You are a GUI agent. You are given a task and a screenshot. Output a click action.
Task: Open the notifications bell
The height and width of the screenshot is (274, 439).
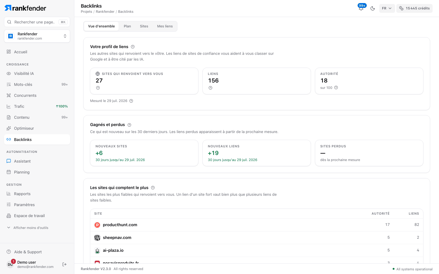(x=361, y=8)
